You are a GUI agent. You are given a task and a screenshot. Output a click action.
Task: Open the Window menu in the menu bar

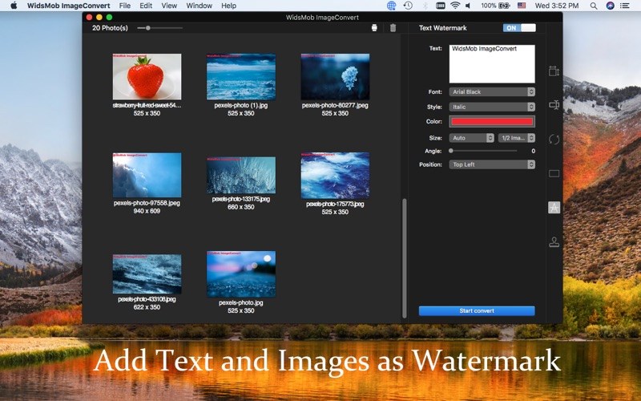pos(199,6)
